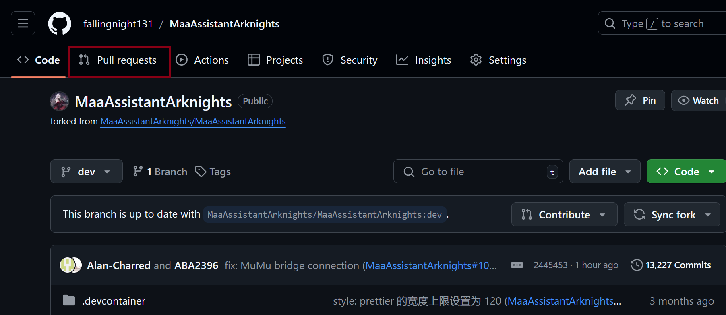
Task: Switch to the Code tab
Action: (38, 60)
